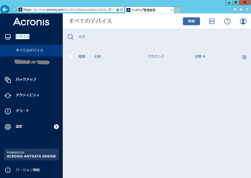
Task: Click the ascending sort arrow beside 状態
Action: pos(204,57)
